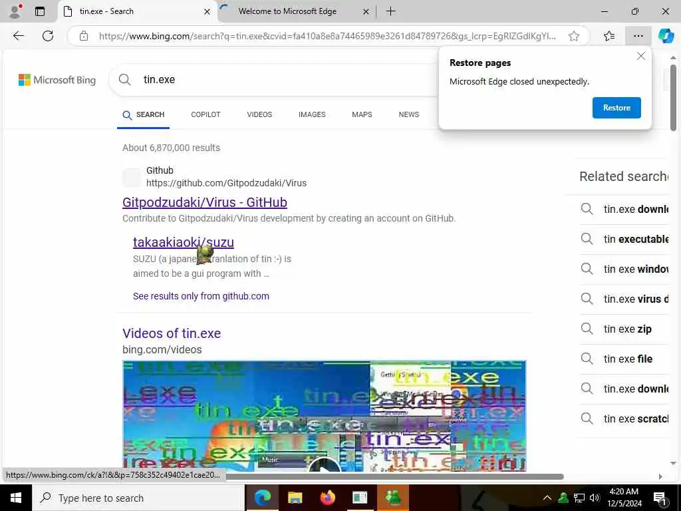Select related search tin exe zip
This screenshot has width=681, height=511.
tap(624, 329)
